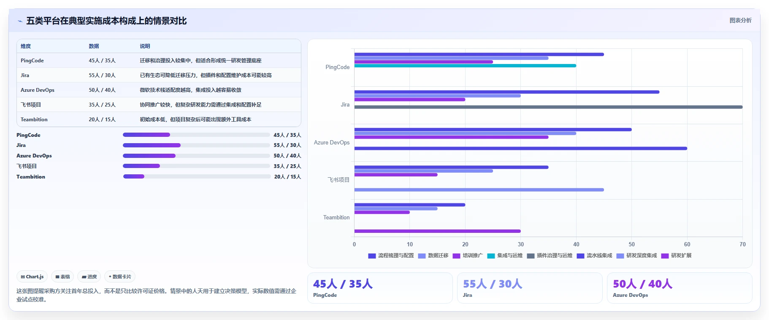
Task: Click the description starting with 迁移和治理投入较集中
Action: (200, 61)
